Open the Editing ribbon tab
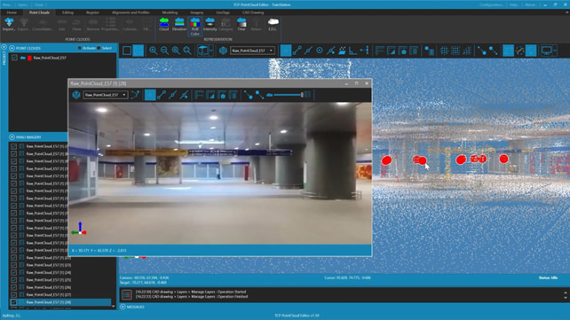Screen dimensions: 570x320 (67, 12)
